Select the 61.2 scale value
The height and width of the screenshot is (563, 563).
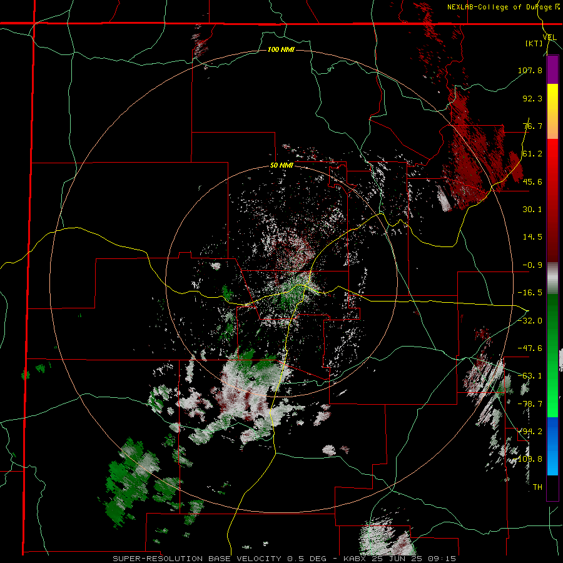[532, 154]
